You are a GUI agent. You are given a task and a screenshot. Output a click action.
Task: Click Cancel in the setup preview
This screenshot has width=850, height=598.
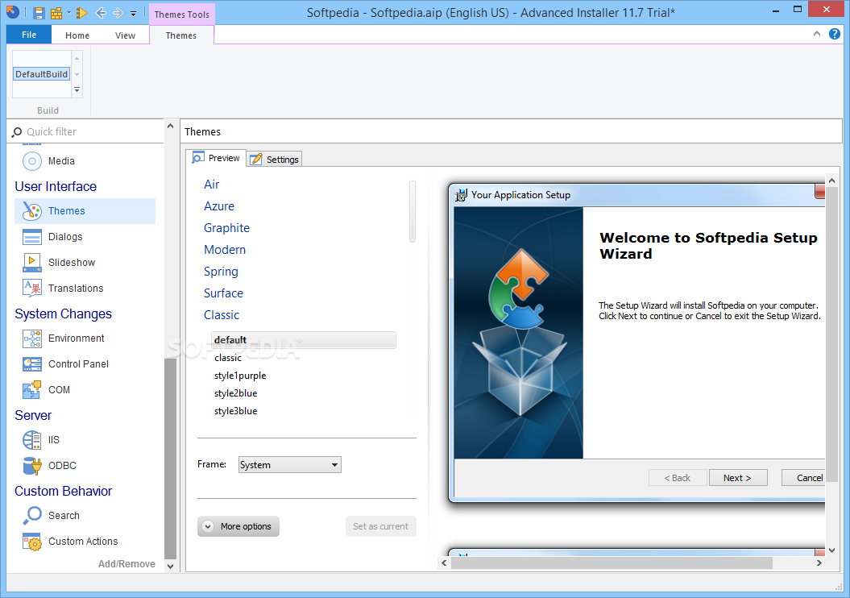click(x=804, y=478)
